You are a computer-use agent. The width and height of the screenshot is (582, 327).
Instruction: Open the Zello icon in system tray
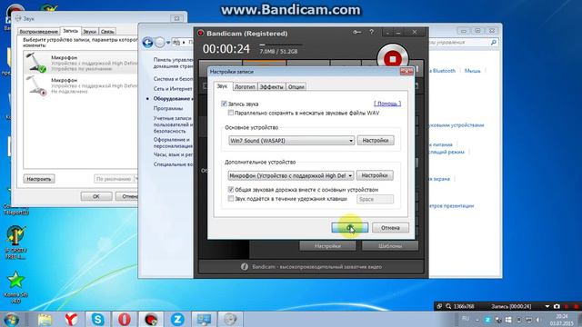487,320
